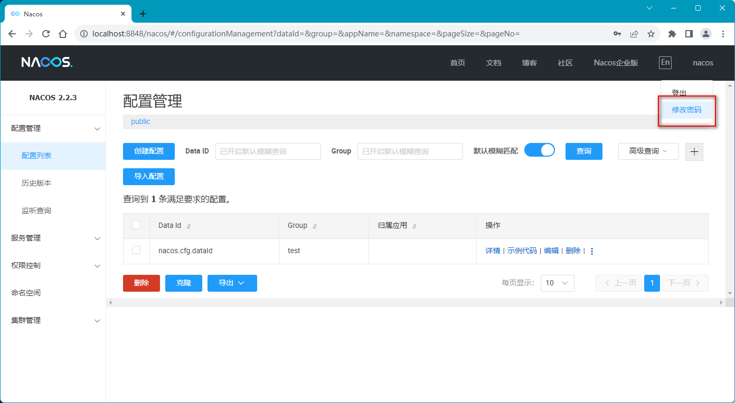Click 首页 in top navigation
The image size is (735, 403).
click(x=457, y=63)
